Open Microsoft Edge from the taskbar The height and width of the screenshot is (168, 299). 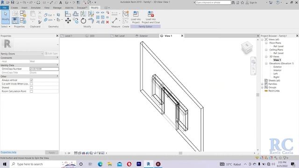[100, 164]
